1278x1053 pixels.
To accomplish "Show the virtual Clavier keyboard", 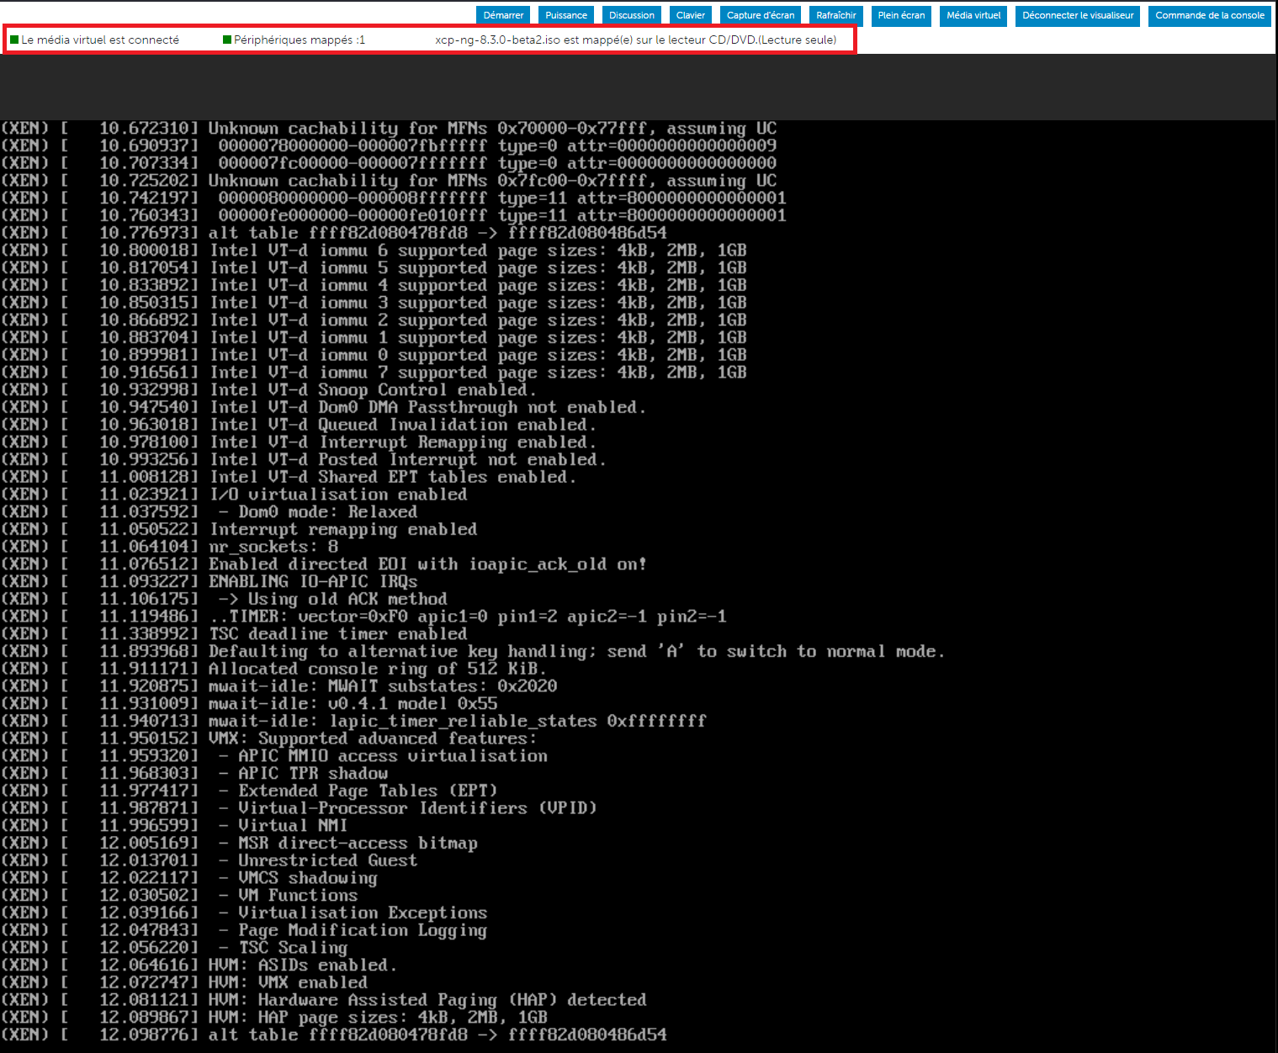I will 690,14.
